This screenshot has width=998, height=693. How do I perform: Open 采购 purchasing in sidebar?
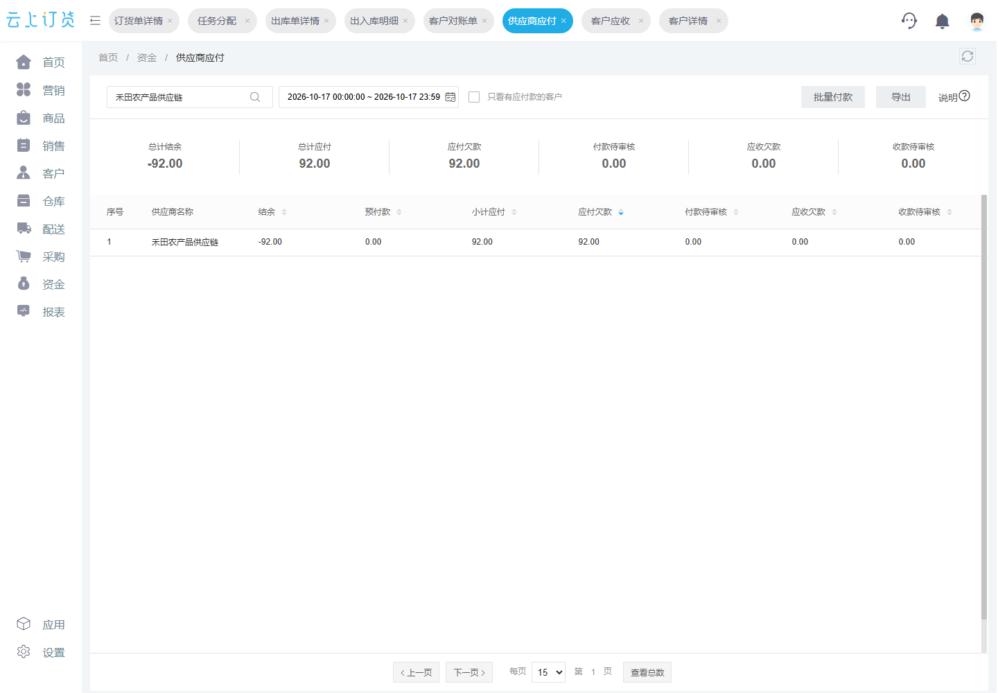pos(41,256)
